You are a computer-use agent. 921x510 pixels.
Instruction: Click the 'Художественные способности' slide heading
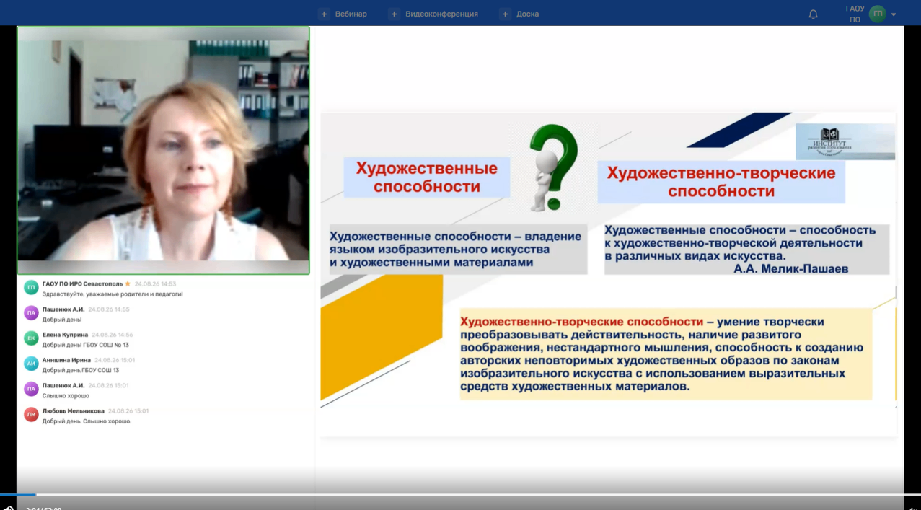[427, 177]
